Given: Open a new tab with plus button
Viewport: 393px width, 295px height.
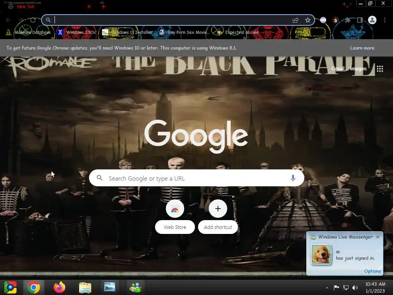Looking at the screenshot, I should coord(104,7).
